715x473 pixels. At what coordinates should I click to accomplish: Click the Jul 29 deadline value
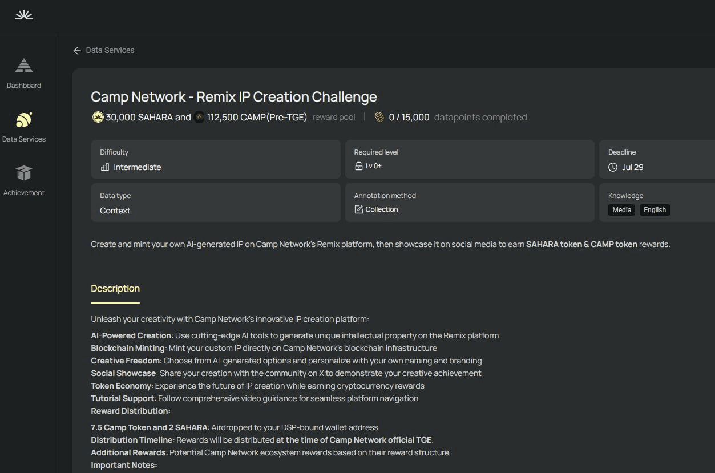(633, 167)
